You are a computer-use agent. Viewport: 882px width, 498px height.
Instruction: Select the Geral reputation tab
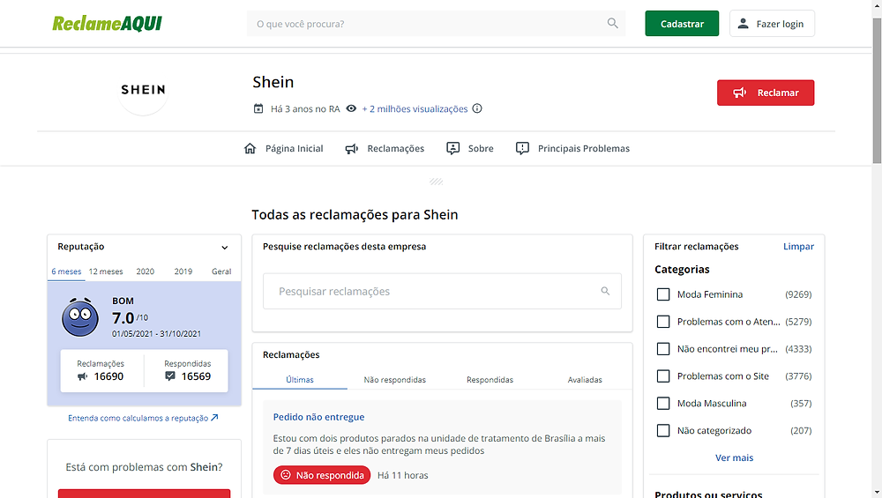[221, 271]
